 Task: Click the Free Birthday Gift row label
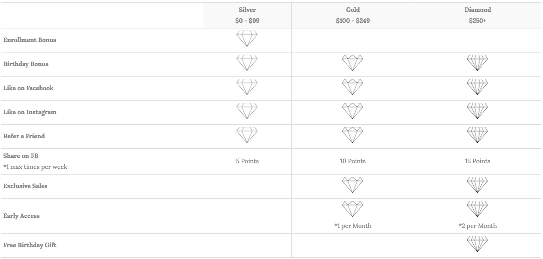pyautogui.click(x=30, y=245)
